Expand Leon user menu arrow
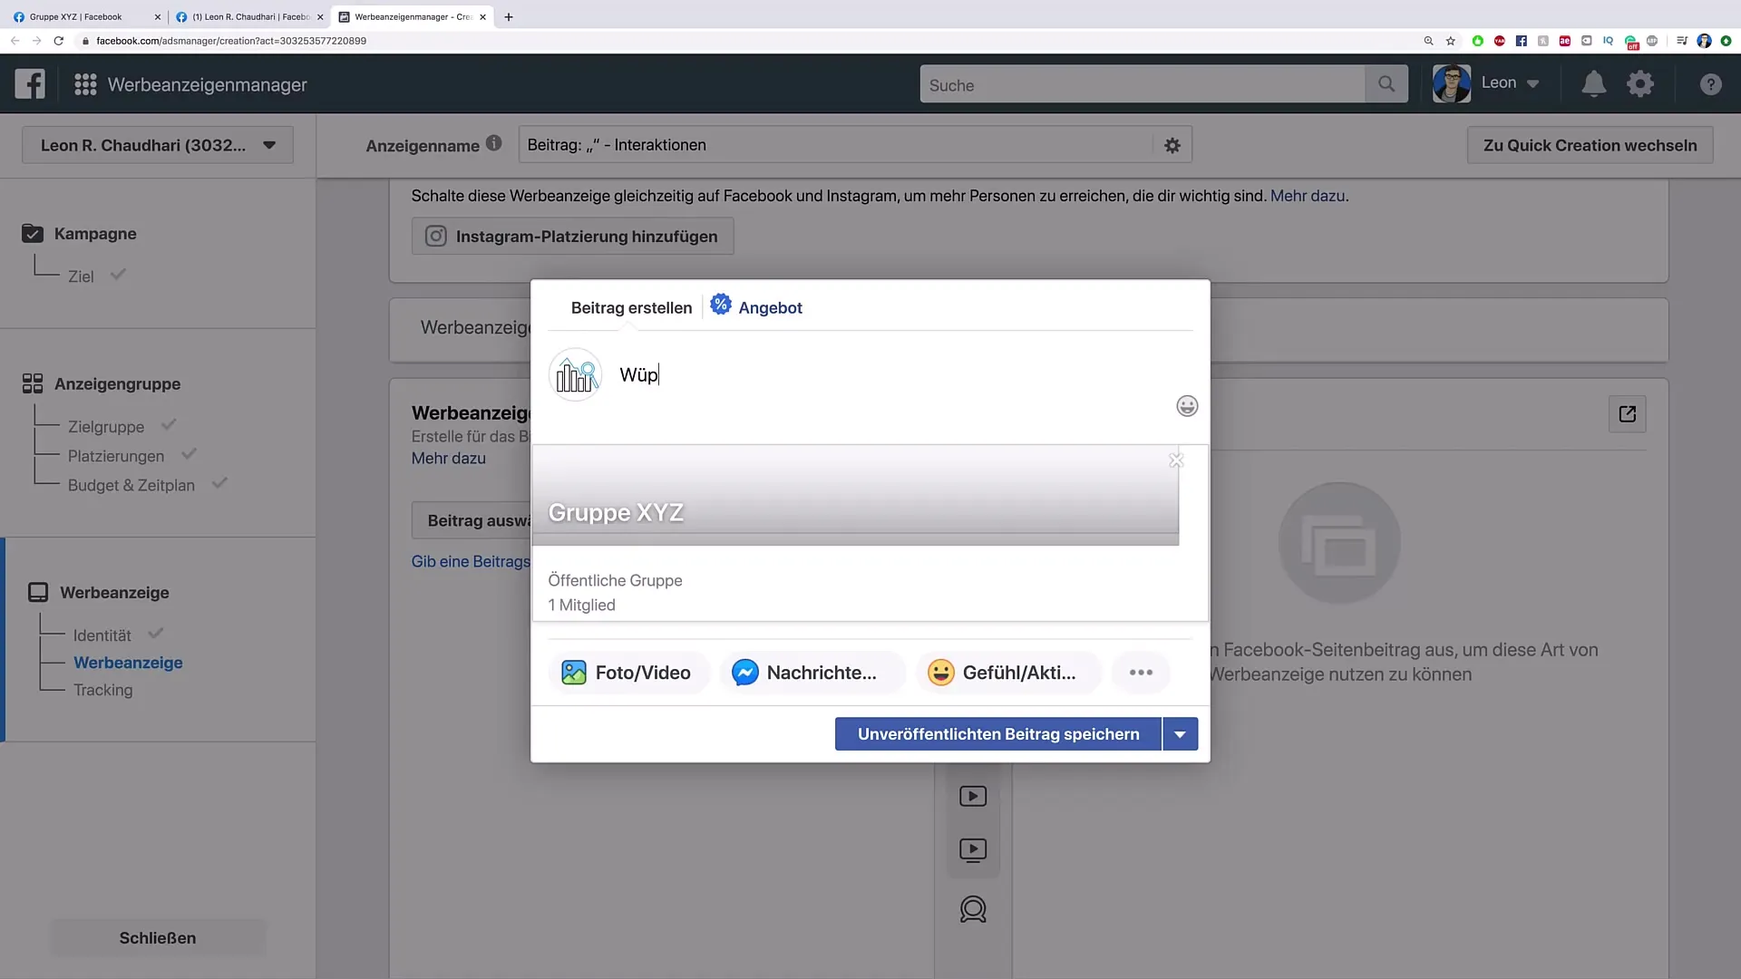This screenshot has width=1741, height=979. (1533, 84)
